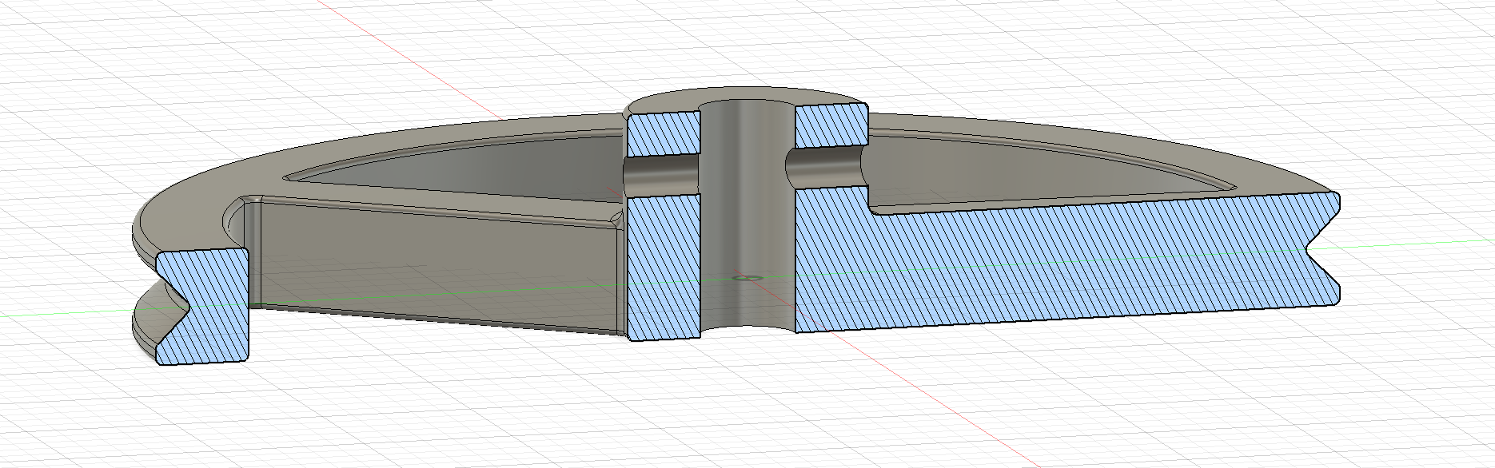Screen dimensions: 1495x468
Task: Pick the upper-left hub hatched section face
Action: (x=664, y=133)
